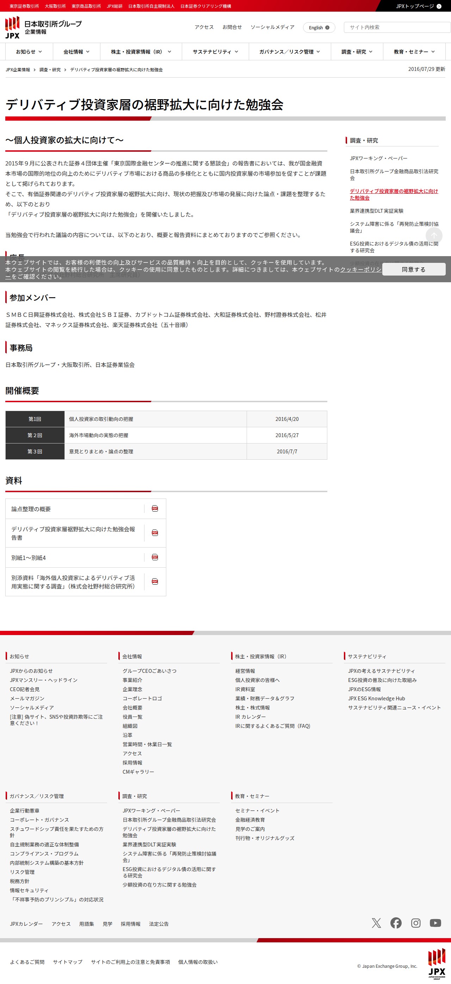Open footer link JPXからのお知らせ
This screenshot has height=984, width=451.
(x=31, y=671)
